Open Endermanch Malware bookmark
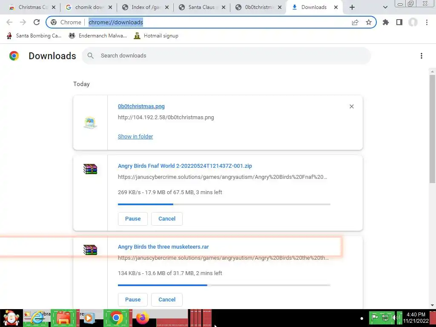Viewport: 436px width, 327px height. [x=98, y=36]
